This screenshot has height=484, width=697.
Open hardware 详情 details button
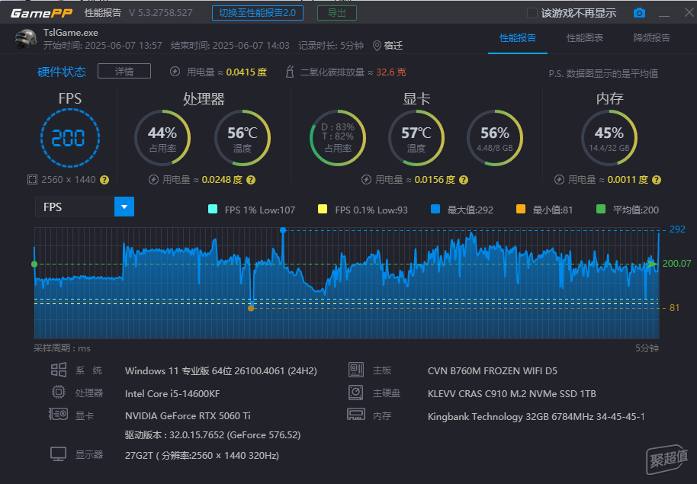[124, 71]
